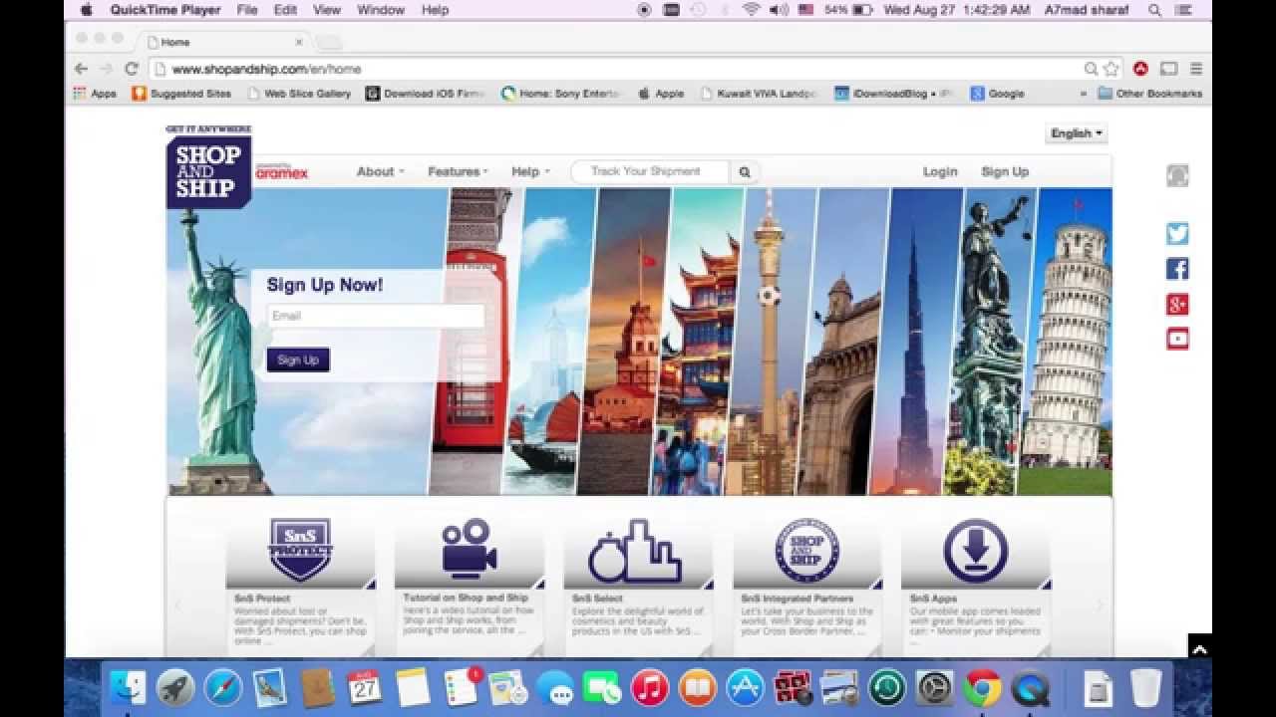The height and width of the screenshot is (717, 1276).
Task: Click the Email input field
Action: pos(376,316)
